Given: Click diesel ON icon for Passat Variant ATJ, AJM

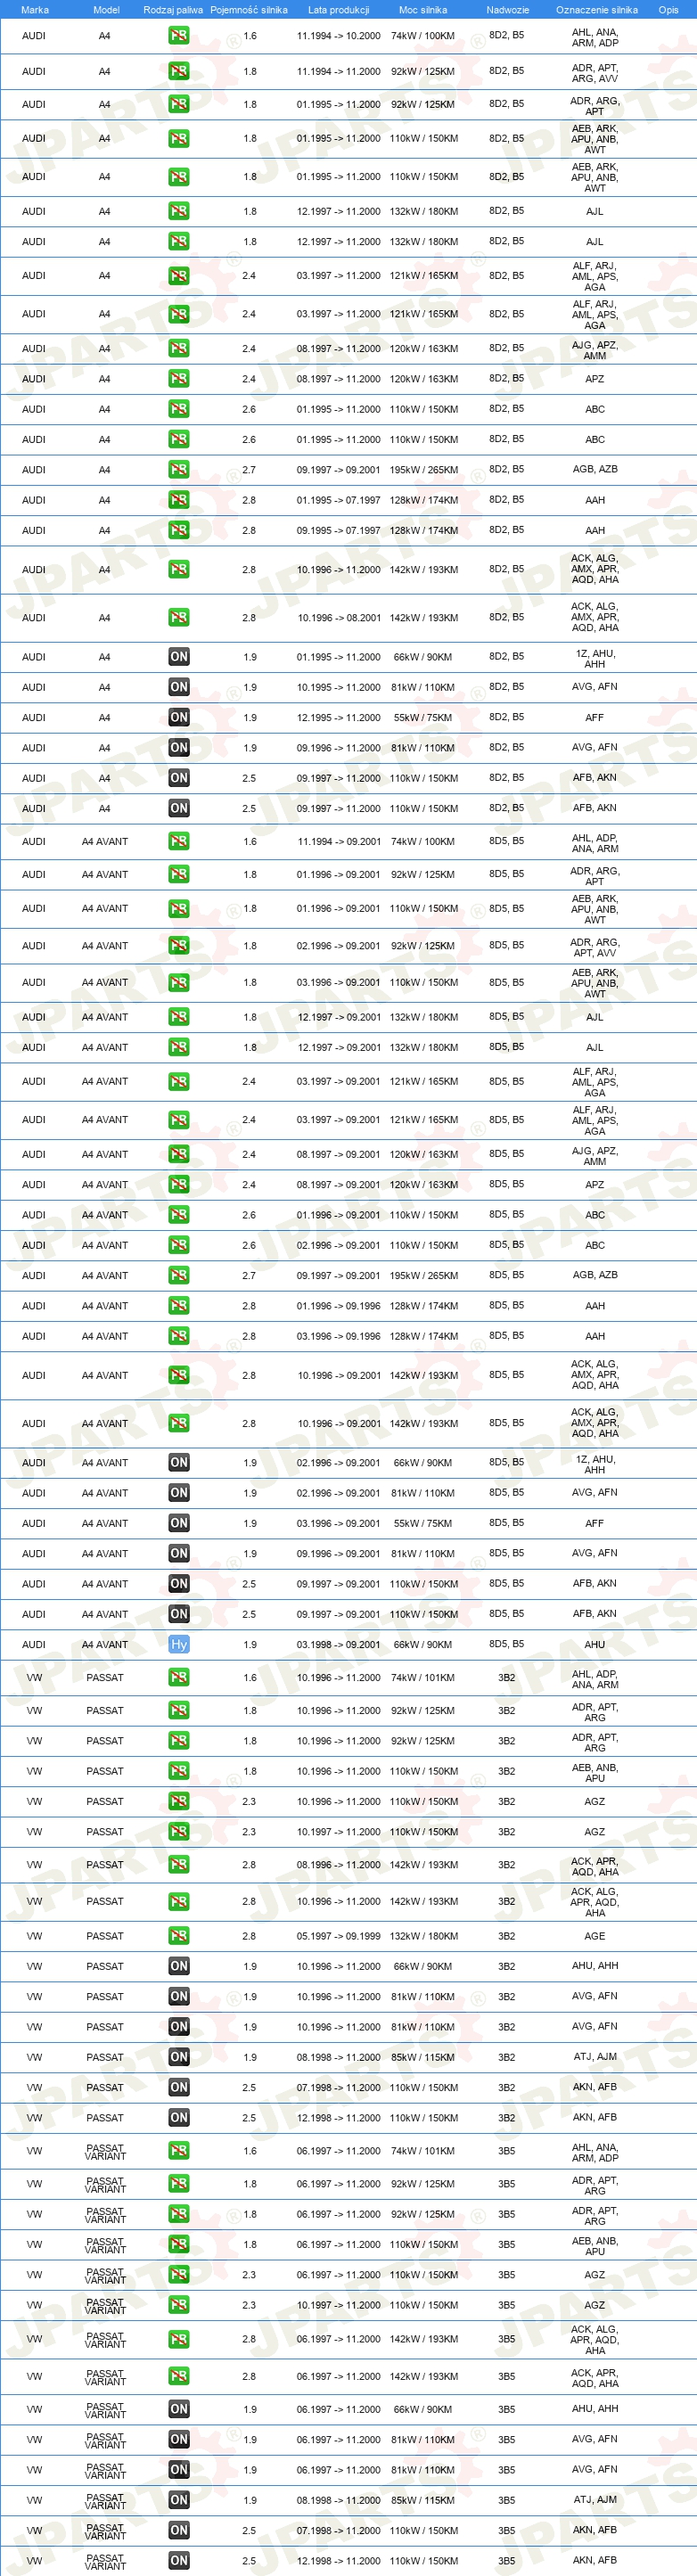Looking at the screenshot, I should click(x=178, y=2500).
